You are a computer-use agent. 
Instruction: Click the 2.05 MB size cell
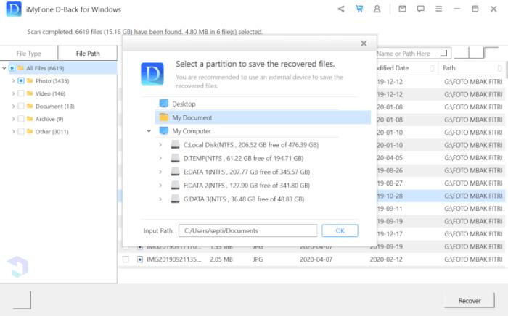pyautogui.click(x=221, y=259)
